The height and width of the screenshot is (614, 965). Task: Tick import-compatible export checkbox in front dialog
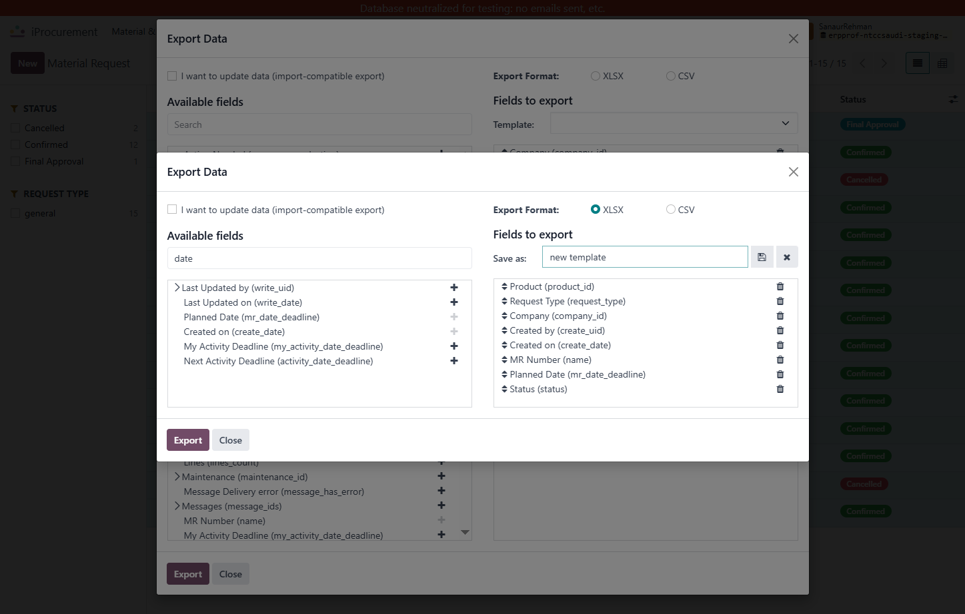click(x=172, y=209)
